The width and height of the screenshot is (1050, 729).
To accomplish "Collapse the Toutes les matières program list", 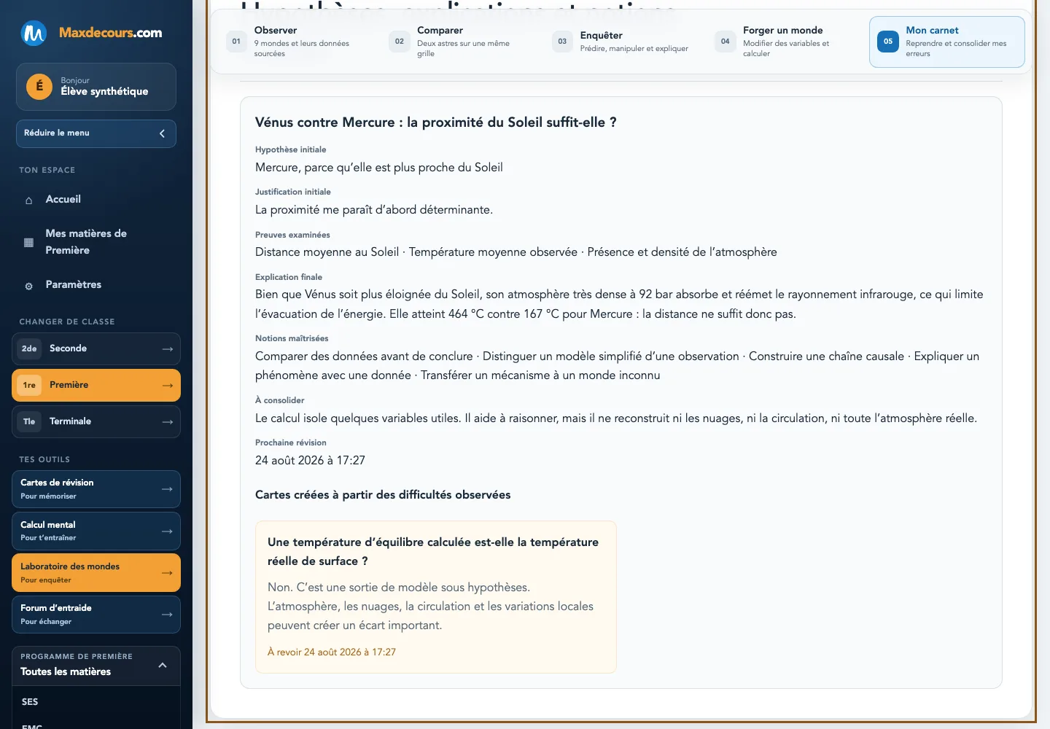I will pos(163,666).
